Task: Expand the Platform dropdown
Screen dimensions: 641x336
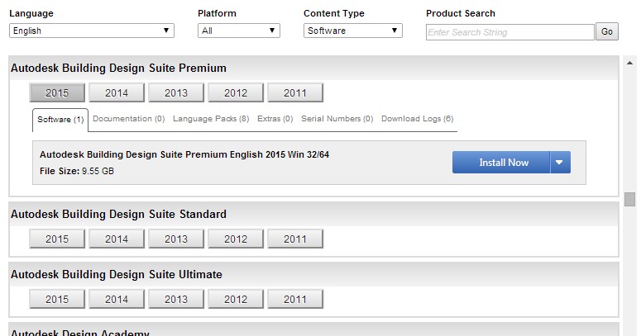Action: click(x=239, y=31)
